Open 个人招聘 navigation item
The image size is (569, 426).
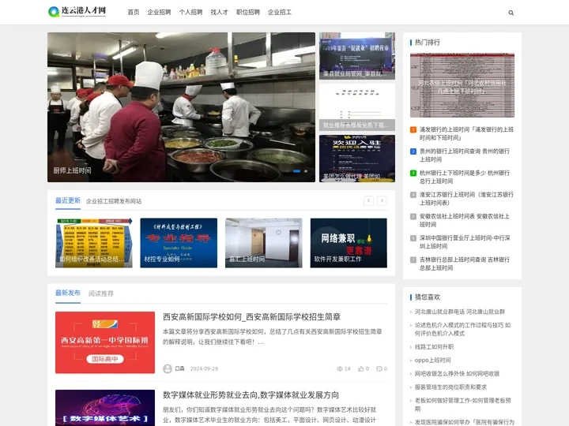[x=190, y=13]
